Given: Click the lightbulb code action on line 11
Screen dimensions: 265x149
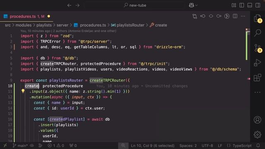Looking at the screenshot, I should [x=23, y=91].
